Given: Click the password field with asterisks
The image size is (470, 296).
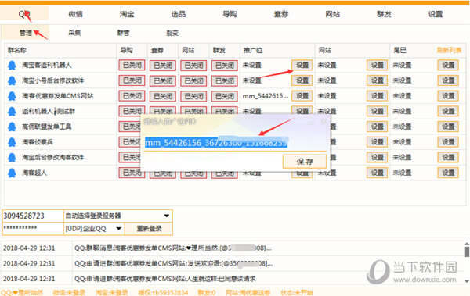Looking at the screenshot, I should [33, 228].
